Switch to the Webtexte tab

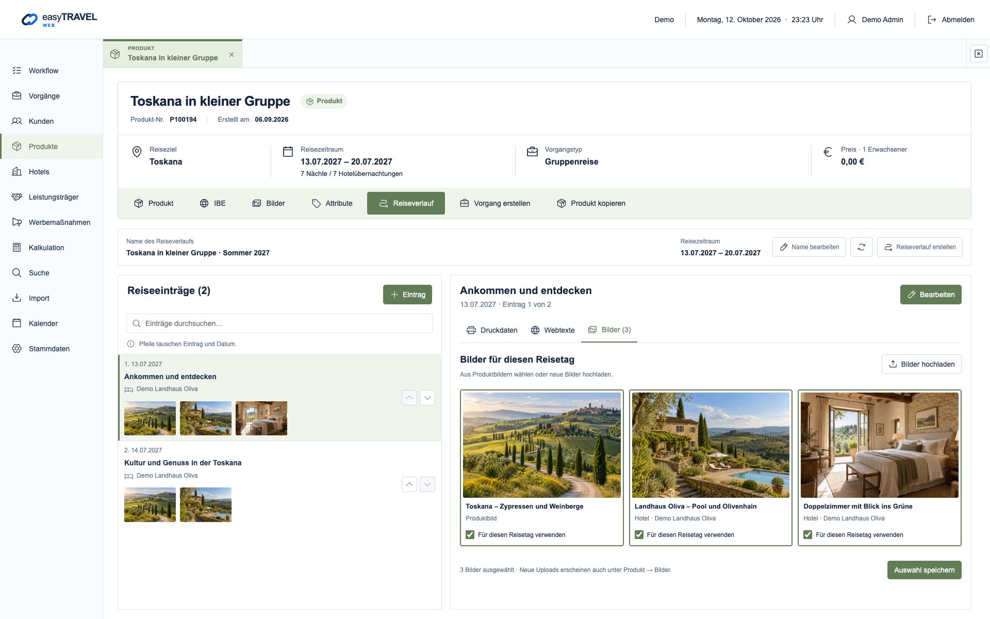click(552, 330)
